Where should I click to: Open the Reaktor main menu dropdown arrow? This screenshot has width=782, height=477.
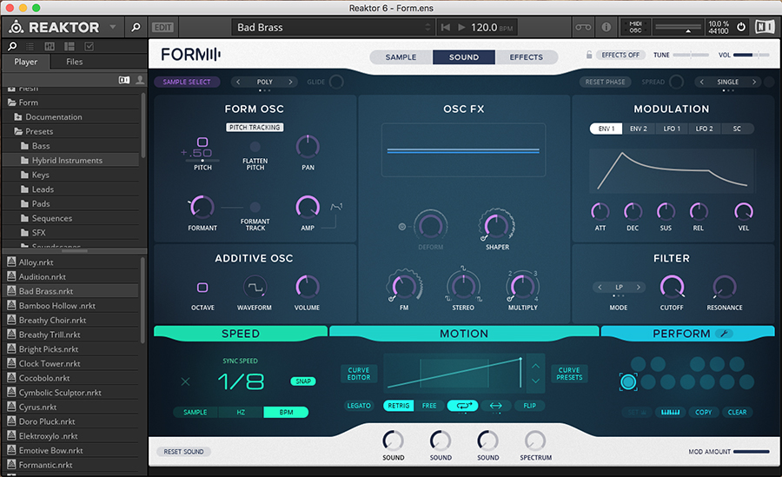(x=113, y=27)
